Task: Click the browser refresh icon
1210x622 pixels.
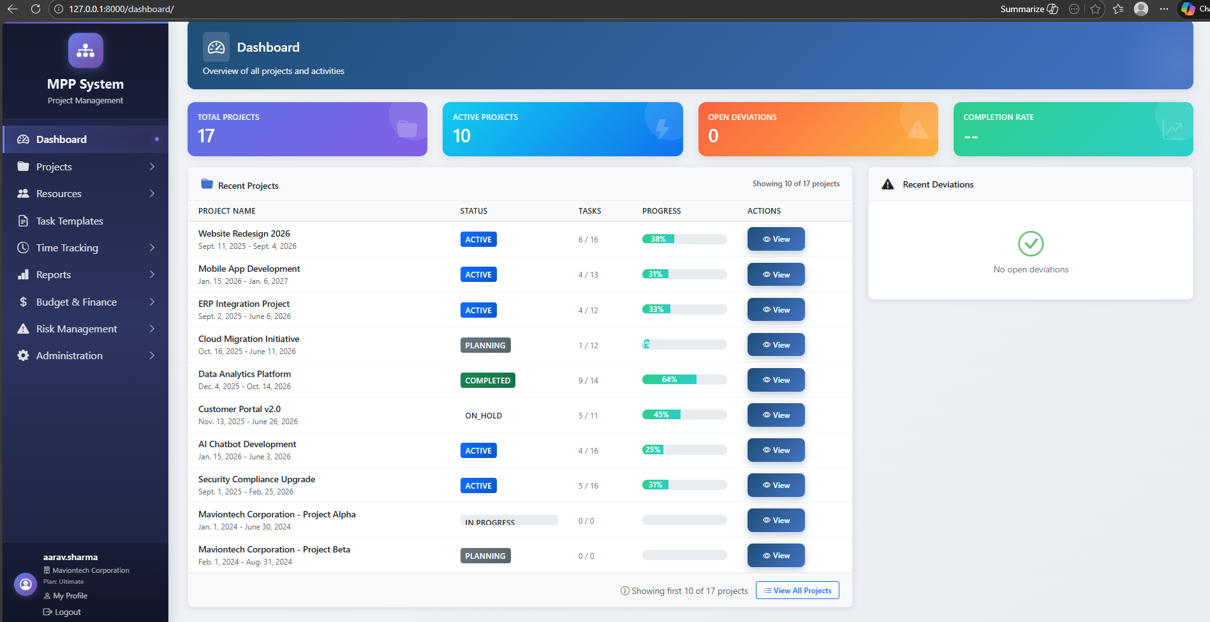Action: [36, 9]
